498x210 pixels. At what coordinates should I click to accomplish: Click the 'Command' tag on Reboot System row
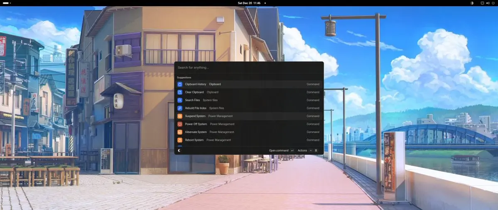[313, 140]
